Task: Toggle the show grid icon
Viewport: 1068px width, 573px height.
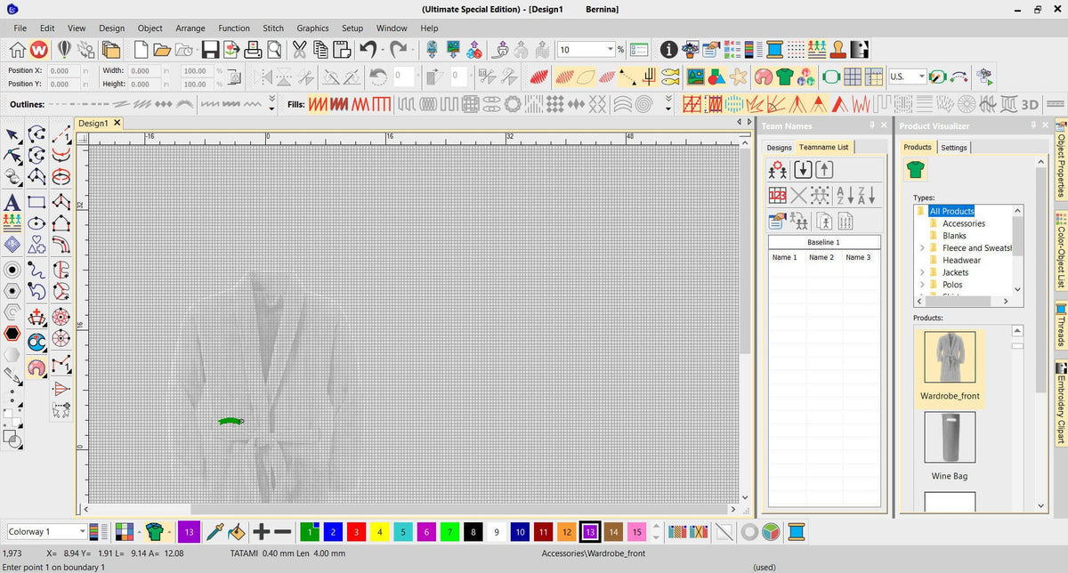Action: pos(853,77)
